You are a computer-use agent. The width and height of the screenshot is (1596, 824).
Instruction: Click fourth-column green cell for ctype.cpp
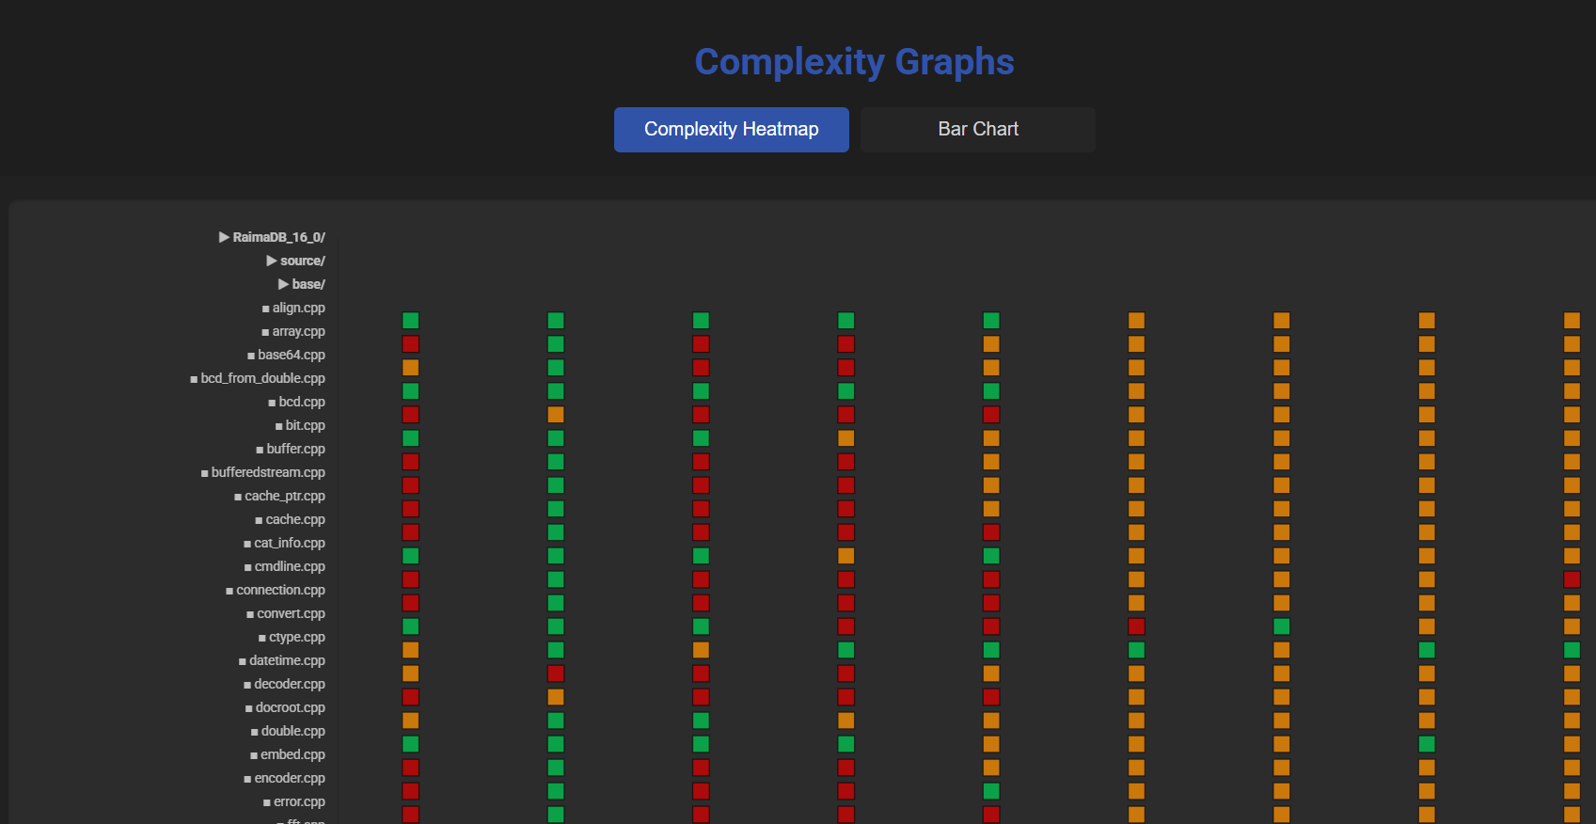click(846, 650)
